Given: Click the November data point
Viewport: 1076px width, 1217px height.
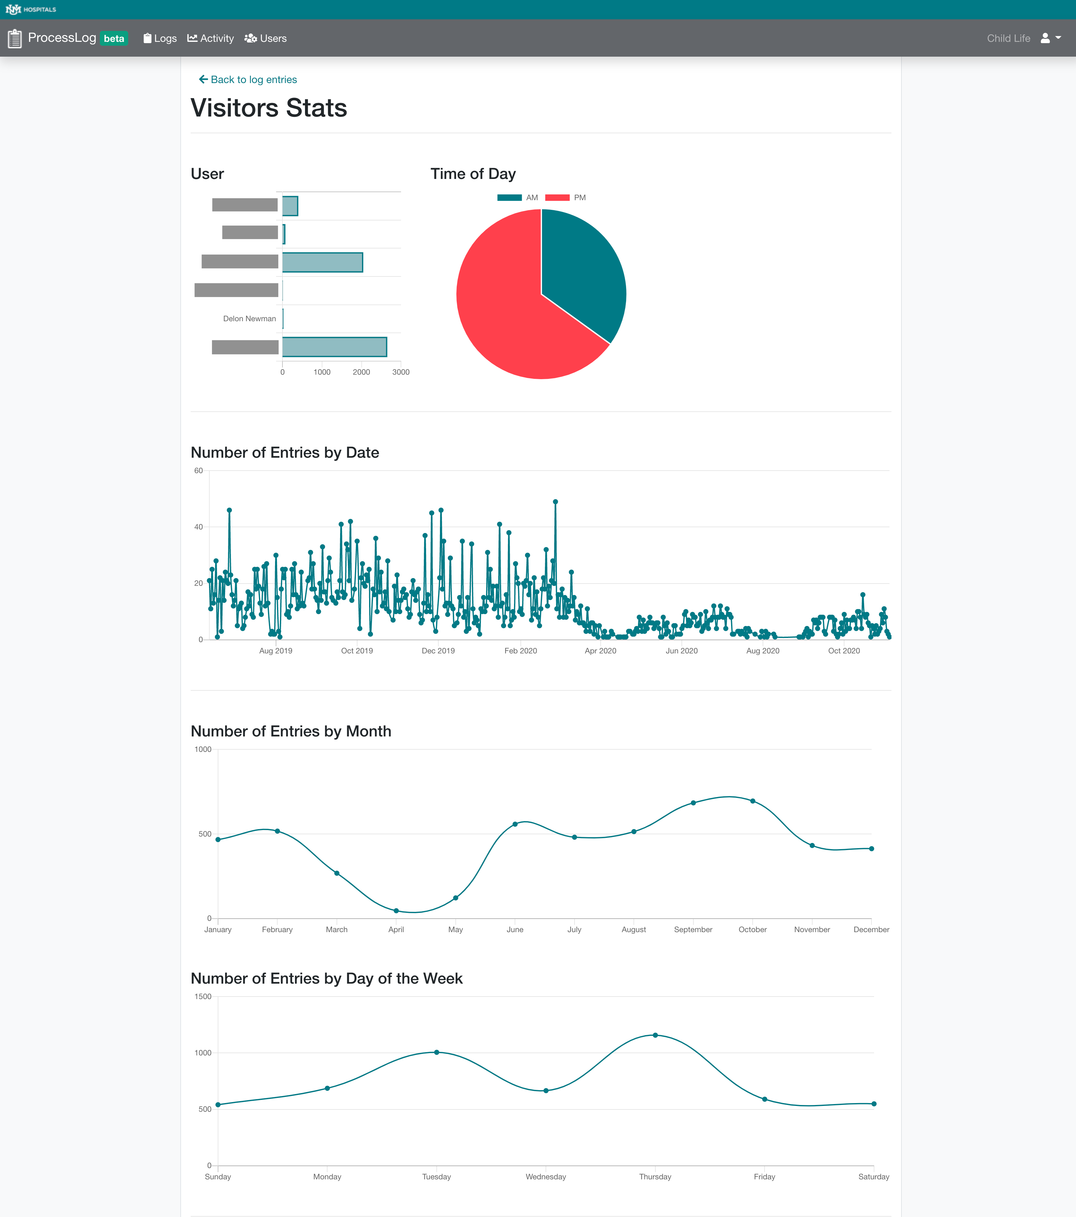Looking at the screenshot, I should click(x=812, y=846).
